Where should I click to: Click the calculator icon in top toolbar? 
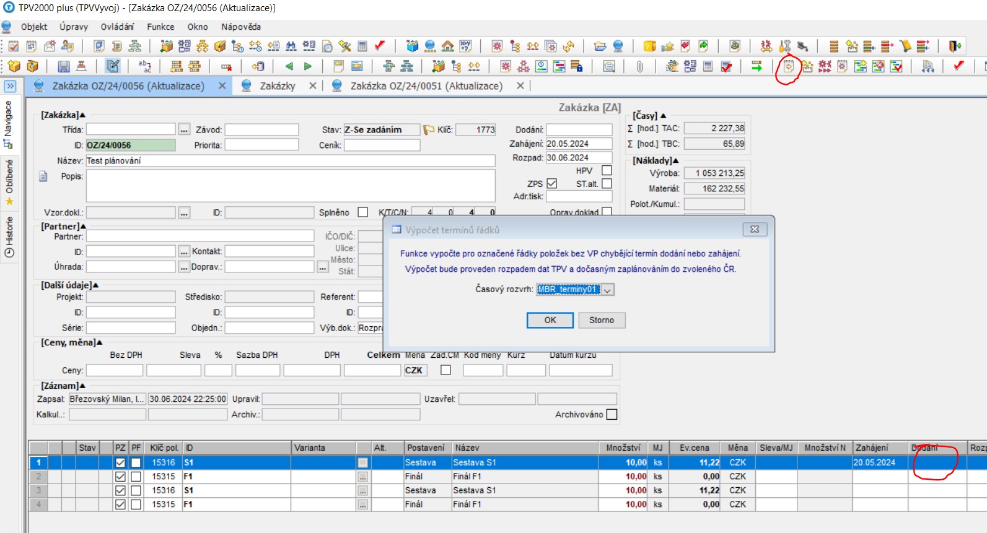[x=362, y=46]
